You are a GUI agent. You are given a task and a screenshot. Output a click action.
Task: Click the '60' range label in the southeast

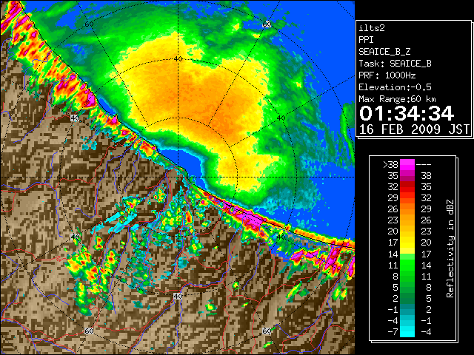click(267, 331)
